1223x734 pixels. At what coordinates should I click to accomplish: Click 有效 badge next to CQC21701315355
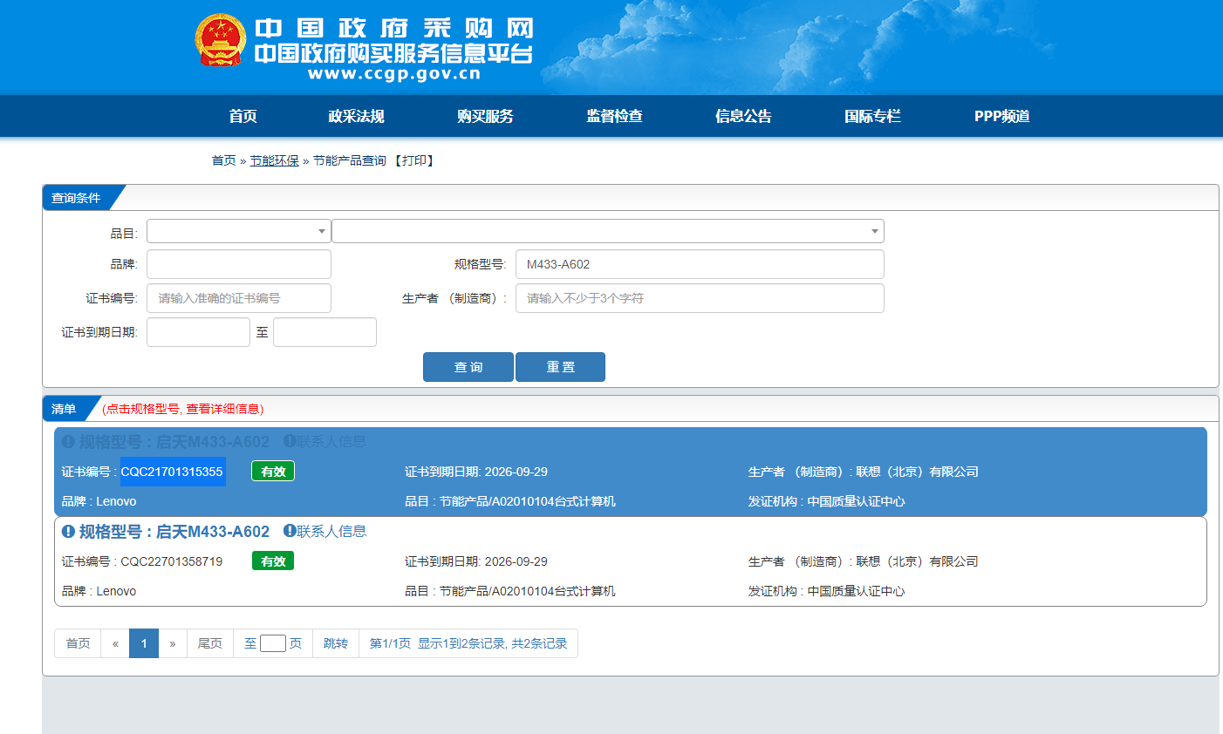click(273, 472)
